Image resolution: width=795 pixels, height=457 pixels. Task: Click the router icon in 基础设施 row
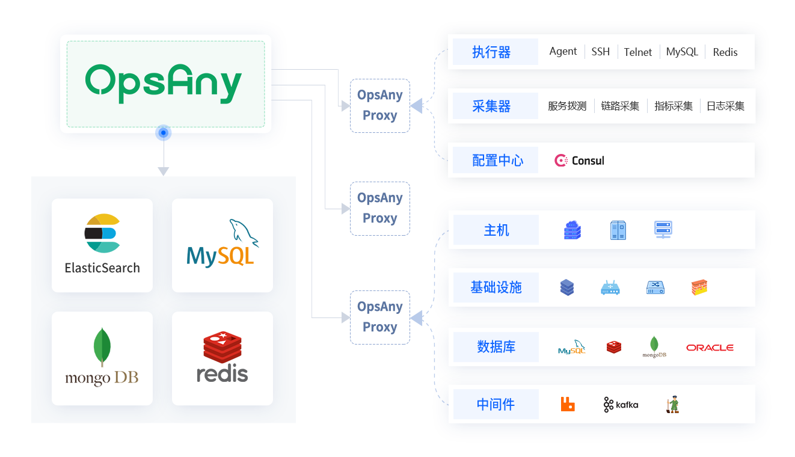point(610,287)
